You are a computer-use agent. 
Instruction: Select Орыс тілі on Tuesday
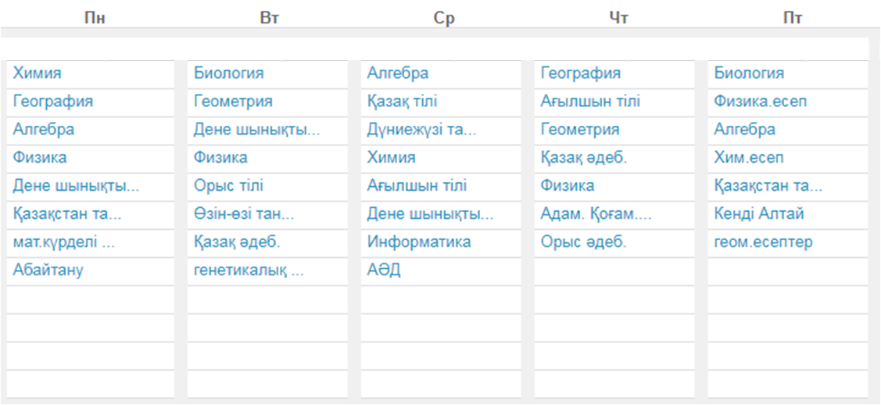tap(228, 186)
